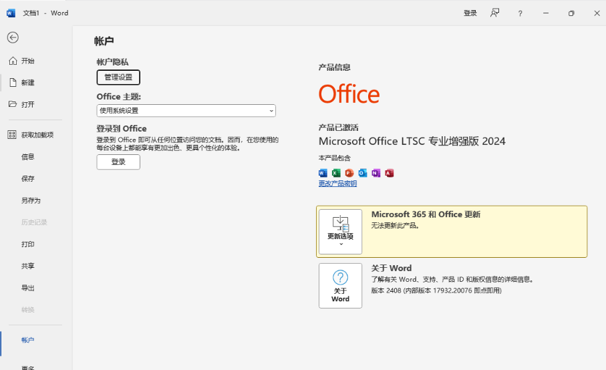Select 导出 export option
The height and width of the screenshot is (370, 606).
[x=28, y=288]
